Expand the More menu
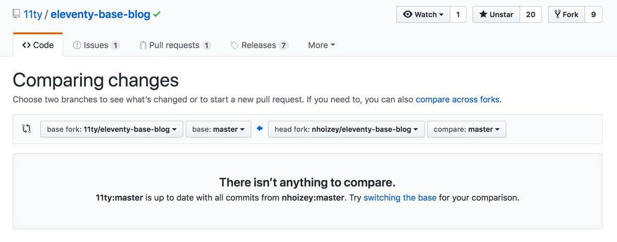 [321, 45]
